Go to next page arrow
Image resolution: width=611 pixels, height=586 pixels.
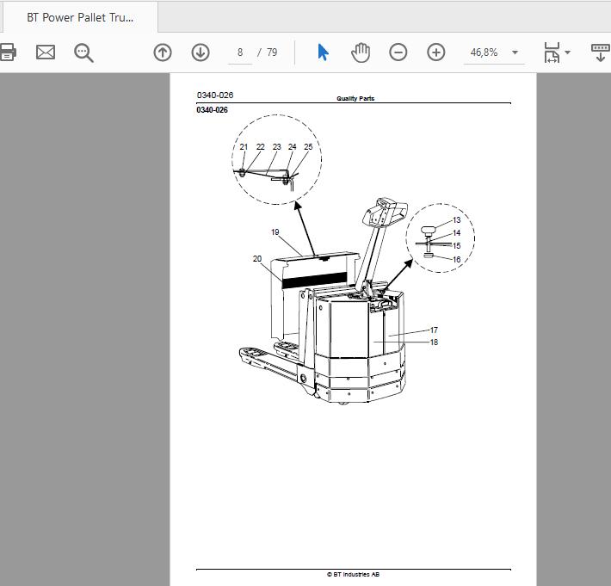coord(201,52)
